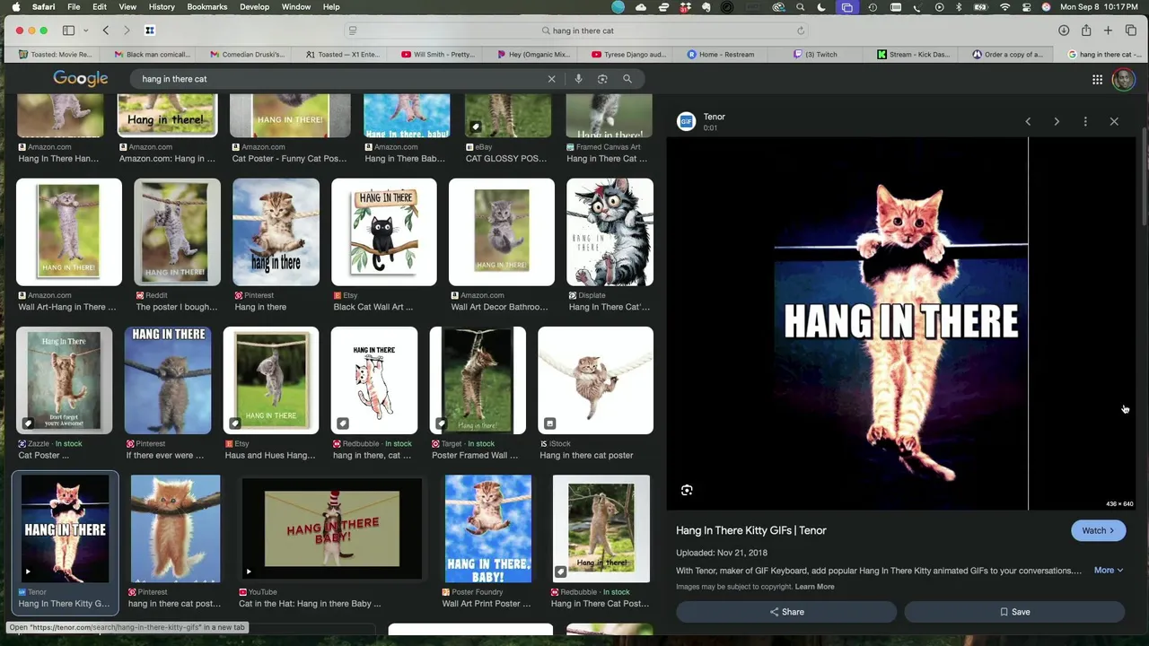
Task: Save the image with the Save button
Action: pyautogui.click(x=1014, y=612)
